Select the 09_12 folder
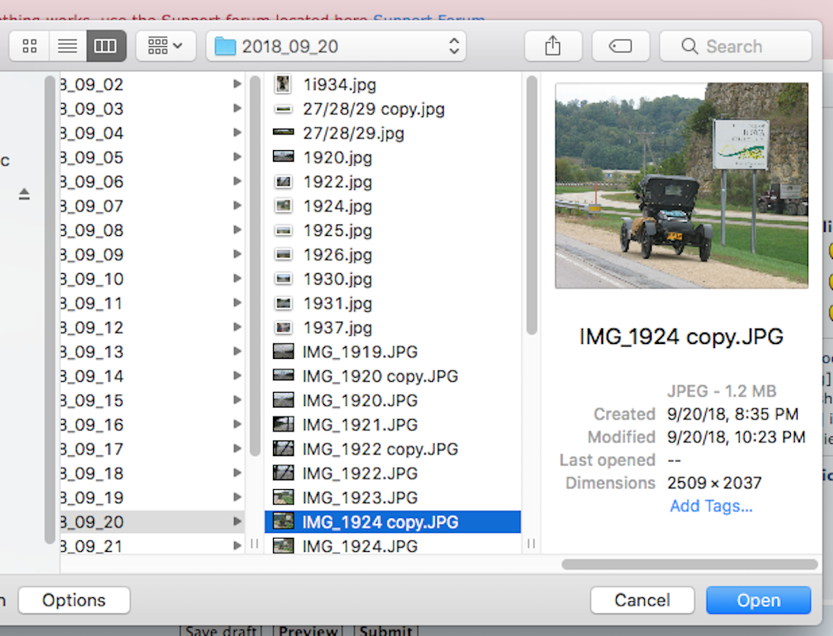This screenshot has width=833, height=636. point(92,327)
